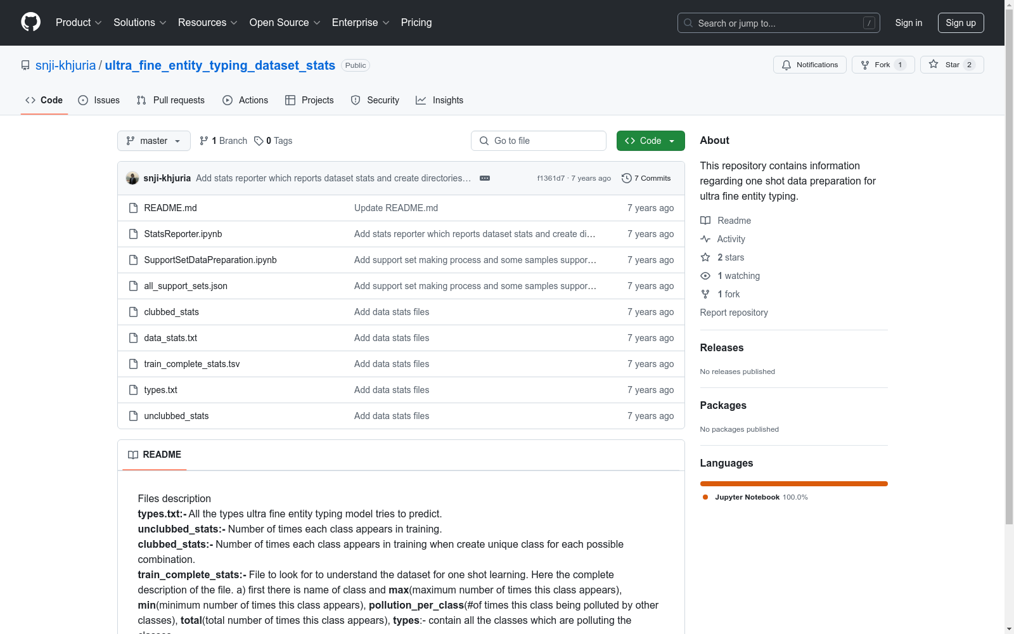Switch to the Projects tab

coord(309,100)
